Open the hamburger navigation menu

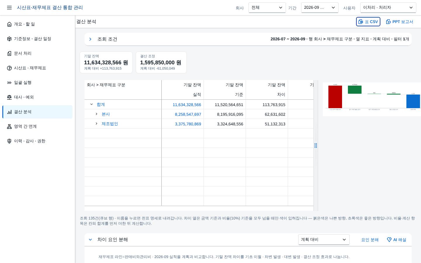[9, 8]
